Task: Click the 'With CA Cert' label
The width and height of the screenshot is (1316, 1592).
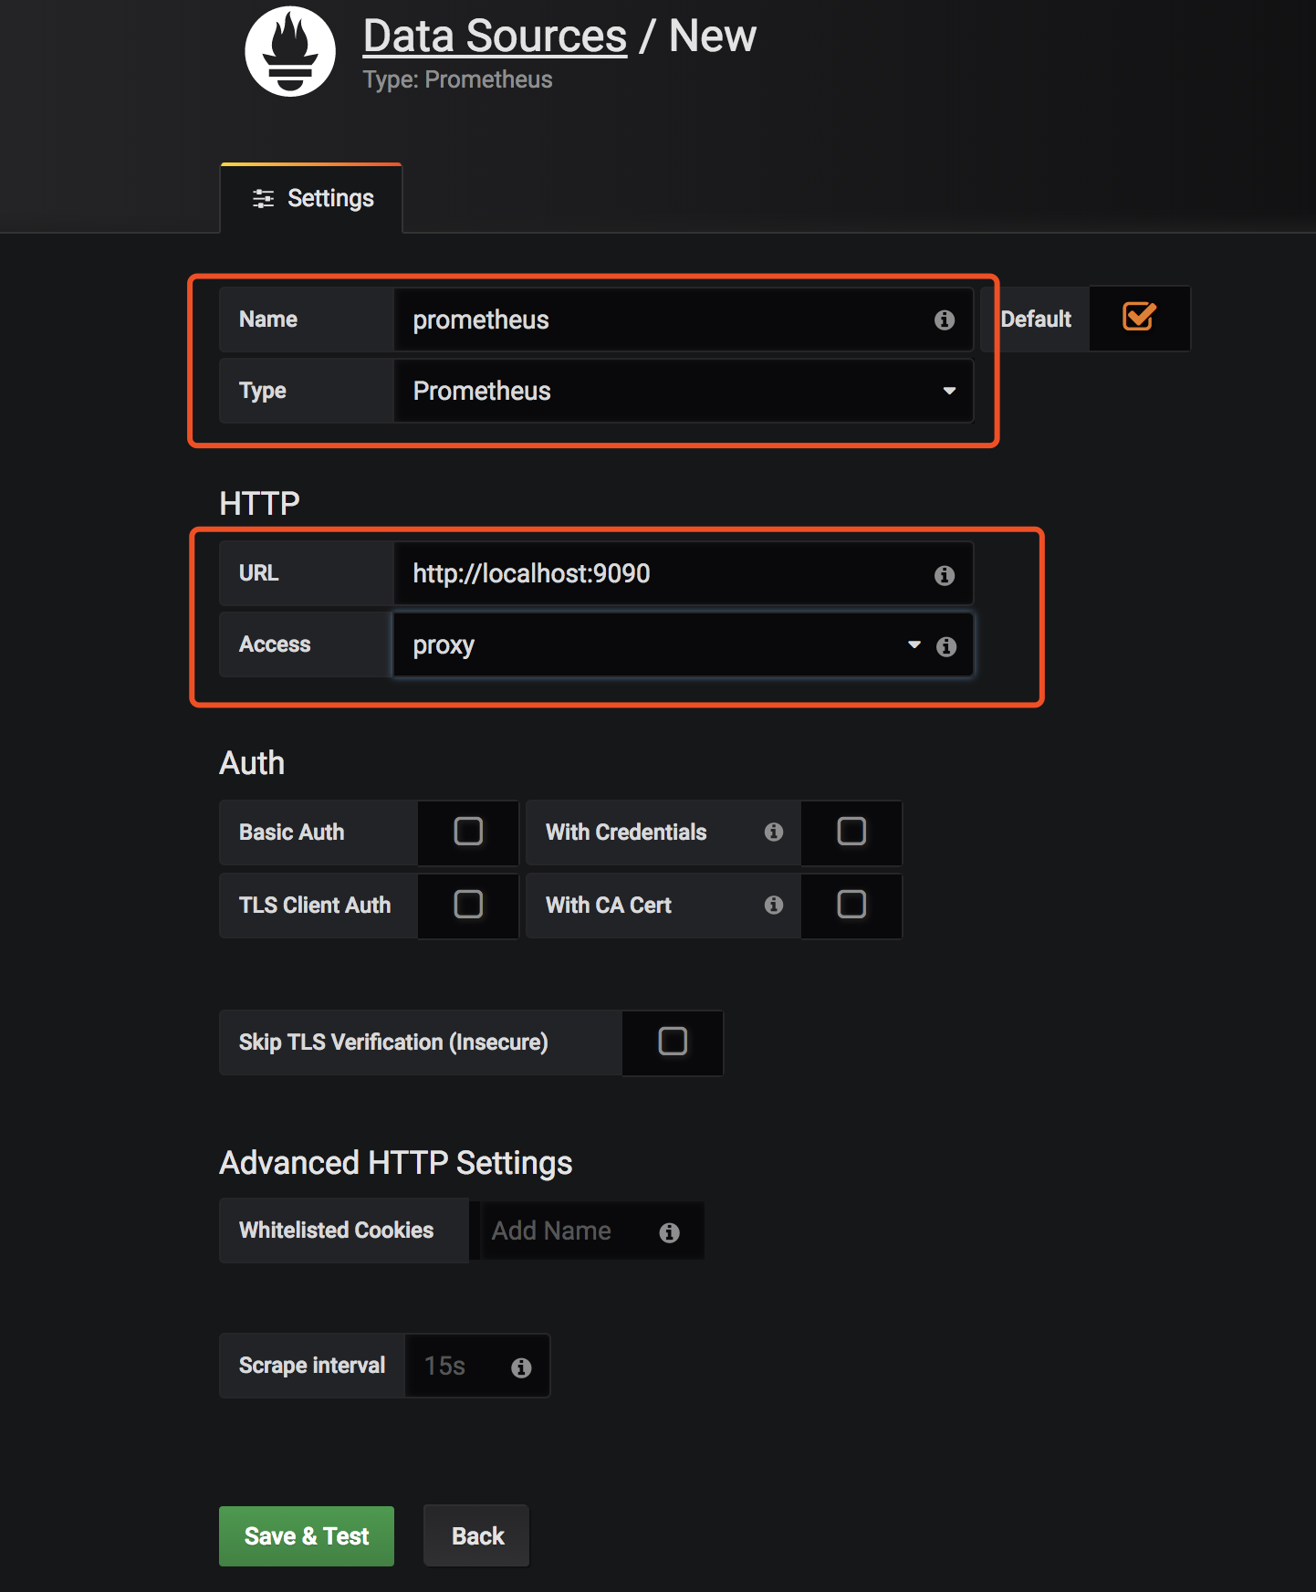Action: point(608,906)
